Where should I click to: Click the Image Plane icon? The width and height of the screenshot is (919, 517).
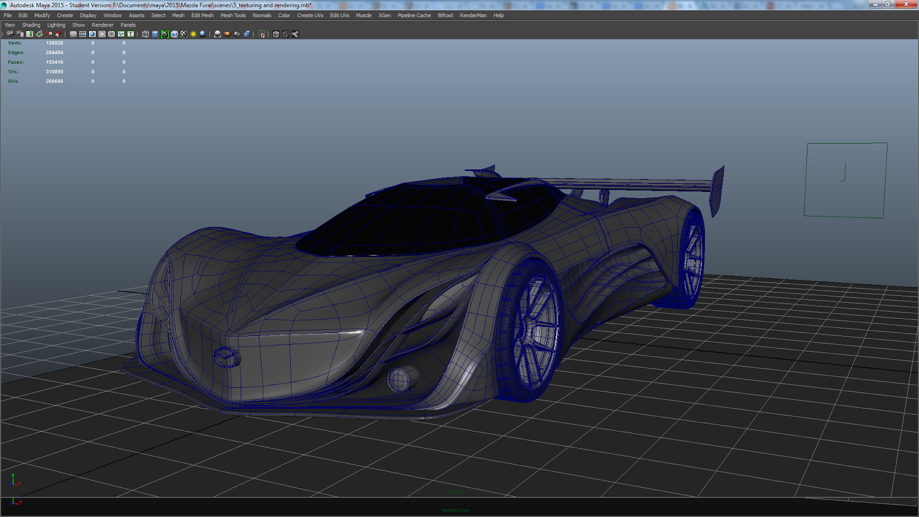pos(39,34)
